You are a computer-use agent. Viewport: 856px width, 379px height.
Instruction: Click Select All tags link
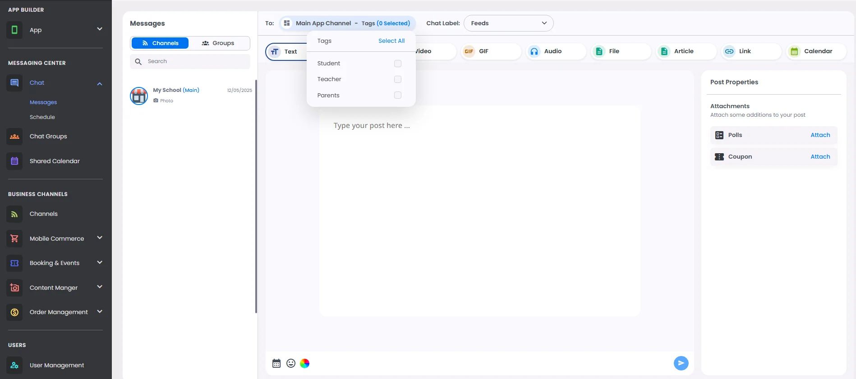click(x=391, y=41)
